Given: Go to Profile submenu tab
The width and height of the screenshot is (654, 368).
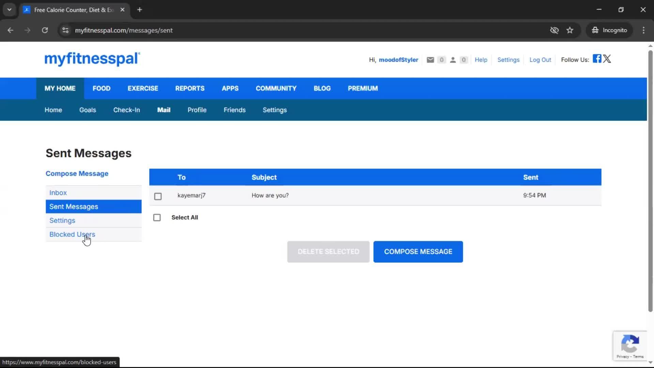Looking at the screenshot, I should pyautogui.click(x=197, y=110).
